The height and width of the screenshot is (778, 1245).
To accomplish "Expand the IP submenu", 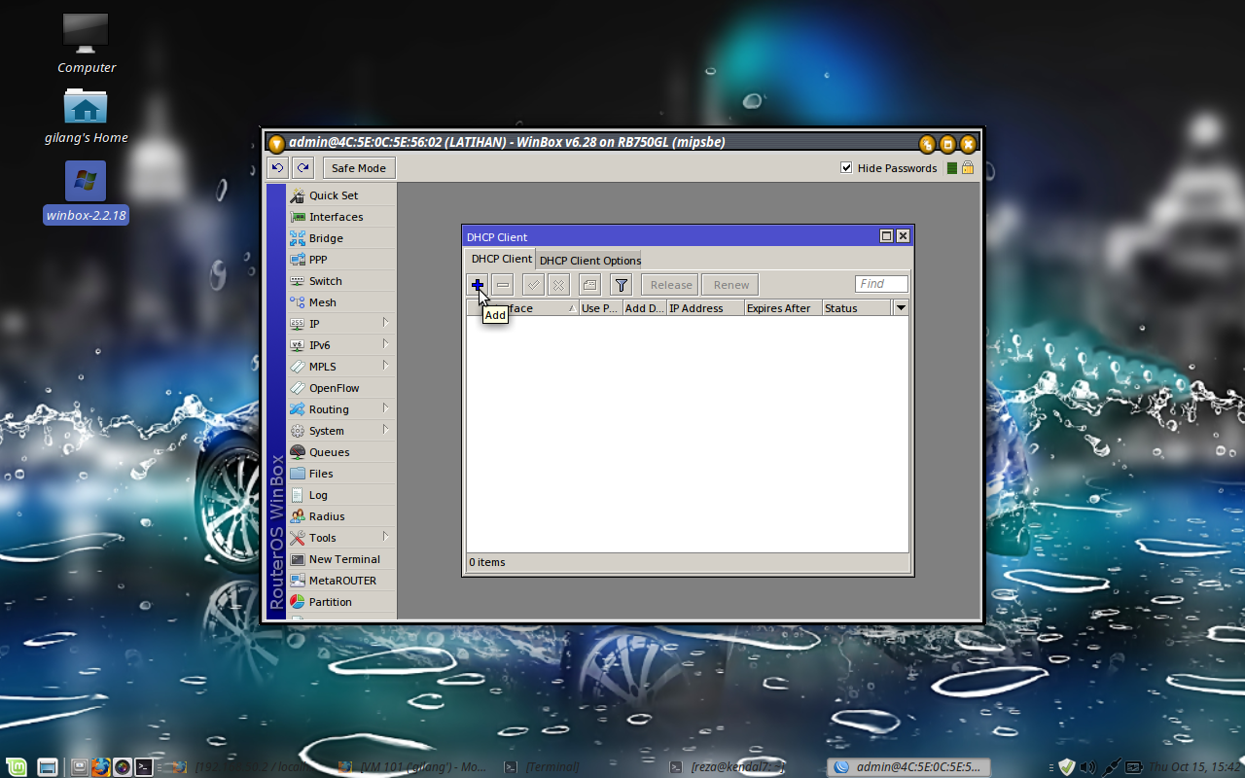I will coord(341,324).
